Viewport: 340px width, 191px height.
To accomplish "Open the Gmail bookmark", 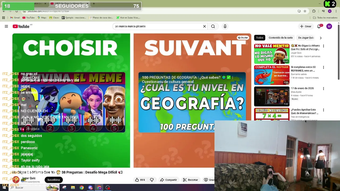I will coord(15,18).
